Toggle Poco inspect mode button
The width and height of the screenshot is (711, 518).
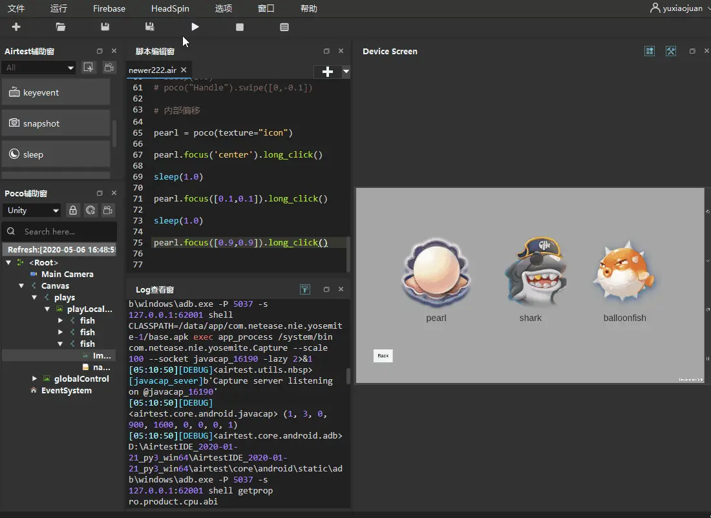90,210
